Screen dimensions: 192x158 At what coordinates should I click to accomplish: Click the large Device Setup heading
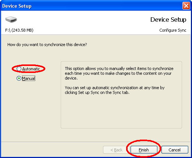coord(168,20)
